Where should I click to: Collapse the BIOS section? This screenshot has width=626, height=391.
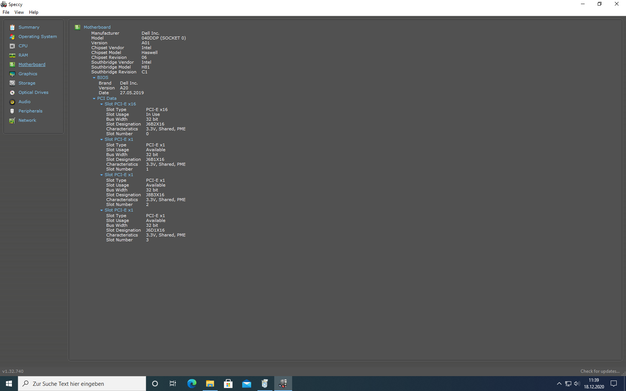click(94, 78)
